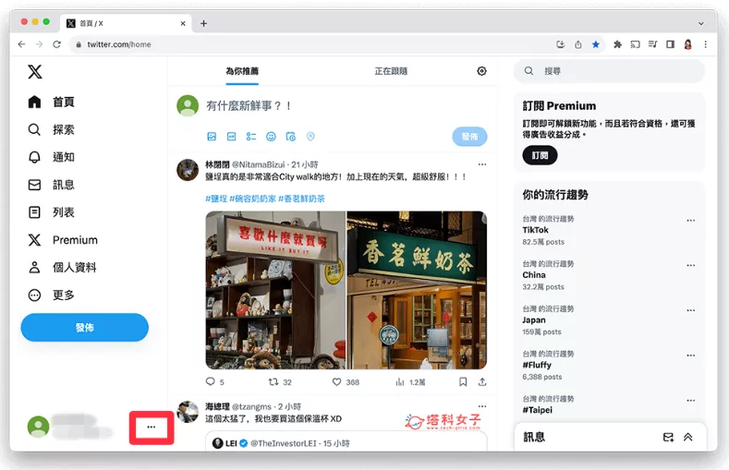Screen dimensions: 729x470
Task: Open the Chrome profile avatar
Action: [687, 44]
